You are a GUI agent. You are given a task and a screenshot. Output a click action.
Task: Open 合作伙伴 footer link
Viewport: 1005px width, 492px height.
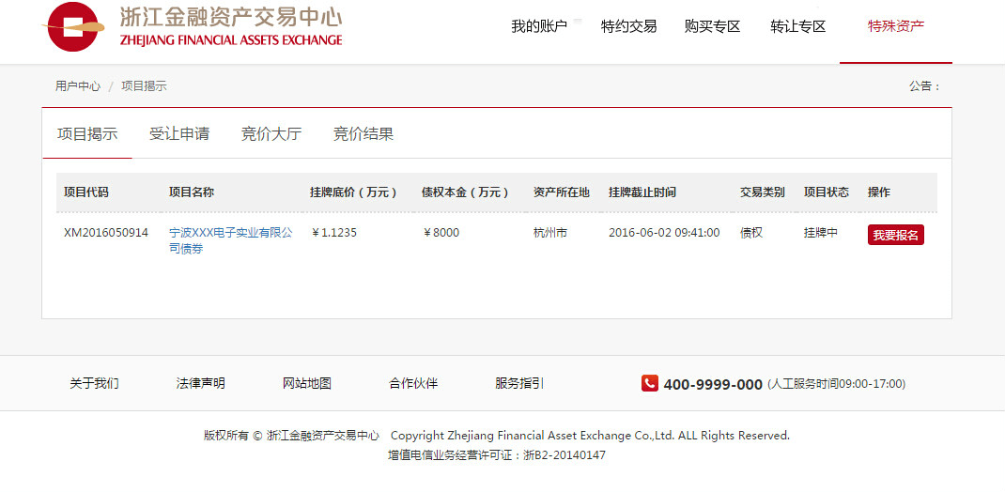click(413, 384)
